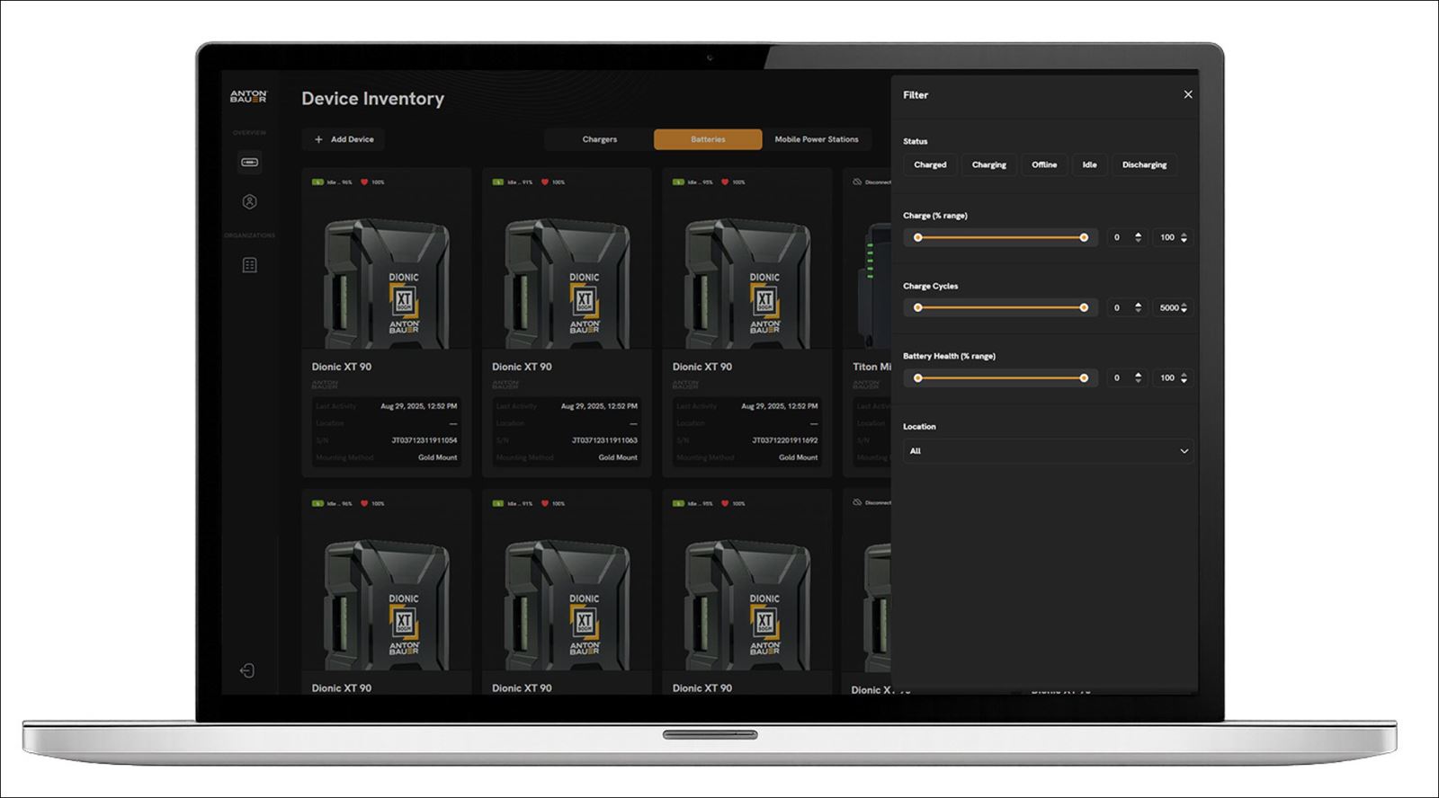Switch to Mobile Power Stations tab

[816, 139]
